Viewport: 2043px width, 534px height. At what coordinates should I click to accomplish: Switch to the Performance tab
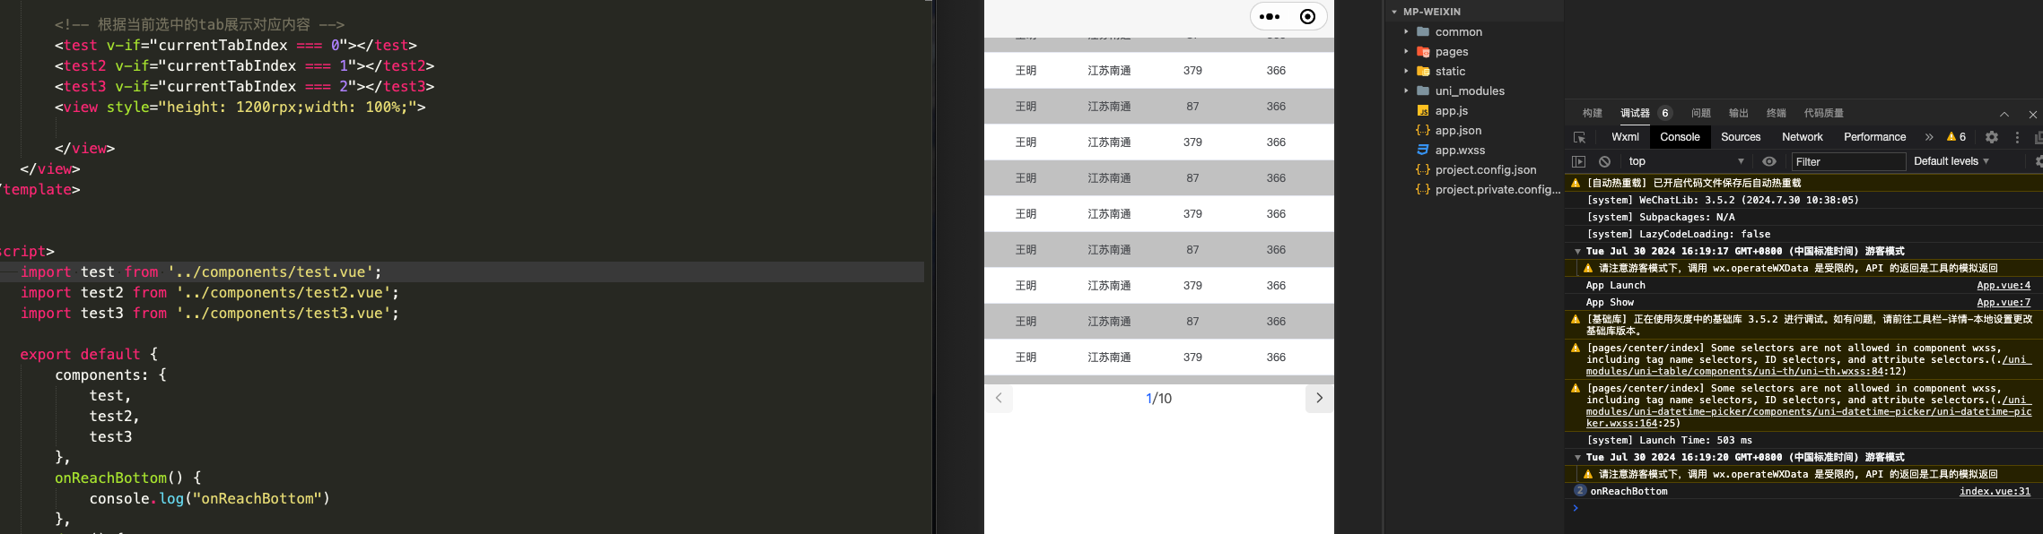[x=1874, y=137]
